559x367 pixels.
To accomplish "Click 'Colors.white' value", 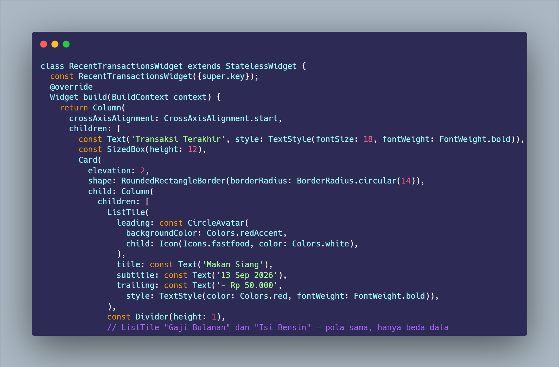I will point(321,244).
